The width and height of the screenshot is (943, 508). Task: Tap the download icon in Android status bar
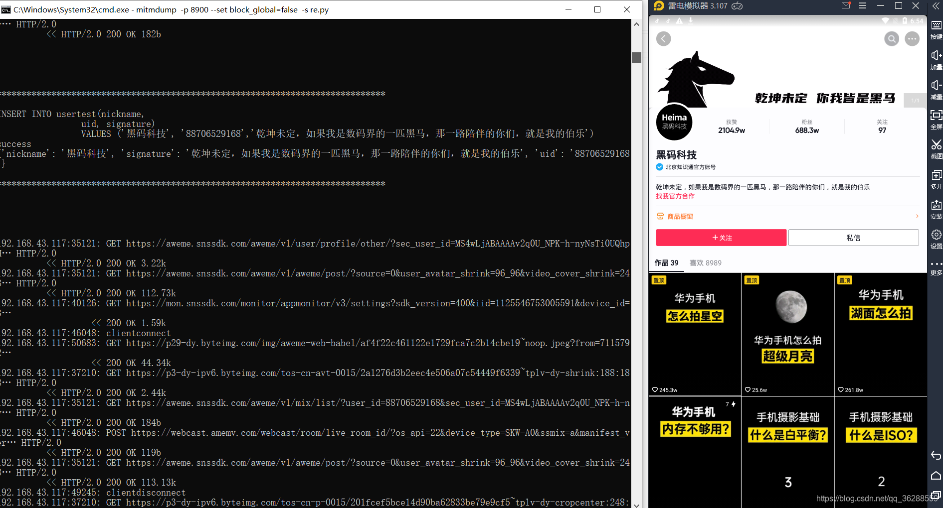tap(691, 20)
